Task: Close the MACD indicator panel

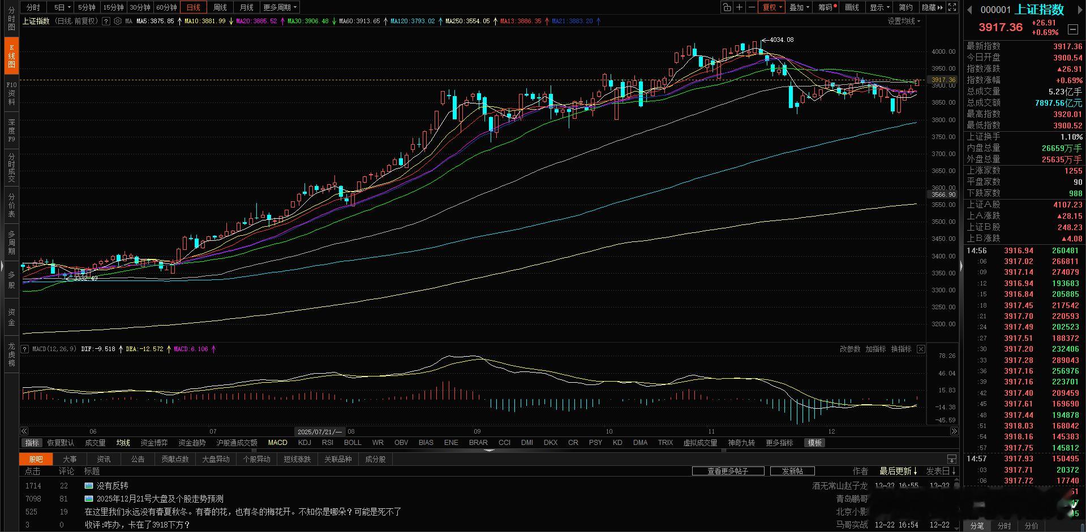Action: 921,349
